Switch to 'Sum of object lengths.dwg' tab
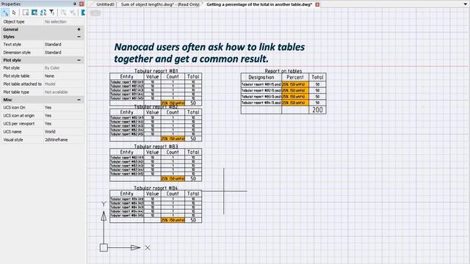The width and height of the screenshot is (470, 264). 160,4
